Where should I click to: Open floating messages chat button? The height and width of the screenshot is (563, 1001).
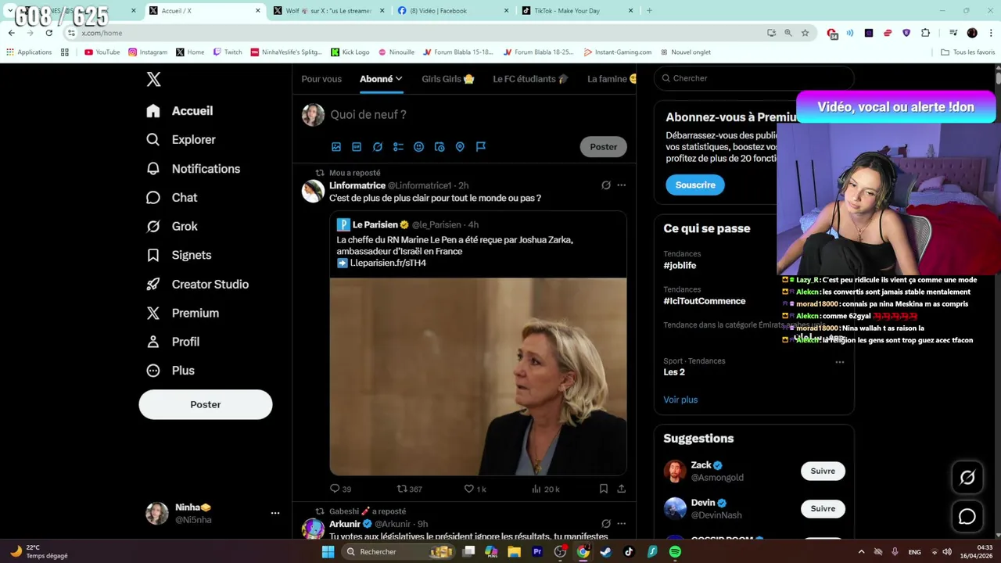pos(967,517)
